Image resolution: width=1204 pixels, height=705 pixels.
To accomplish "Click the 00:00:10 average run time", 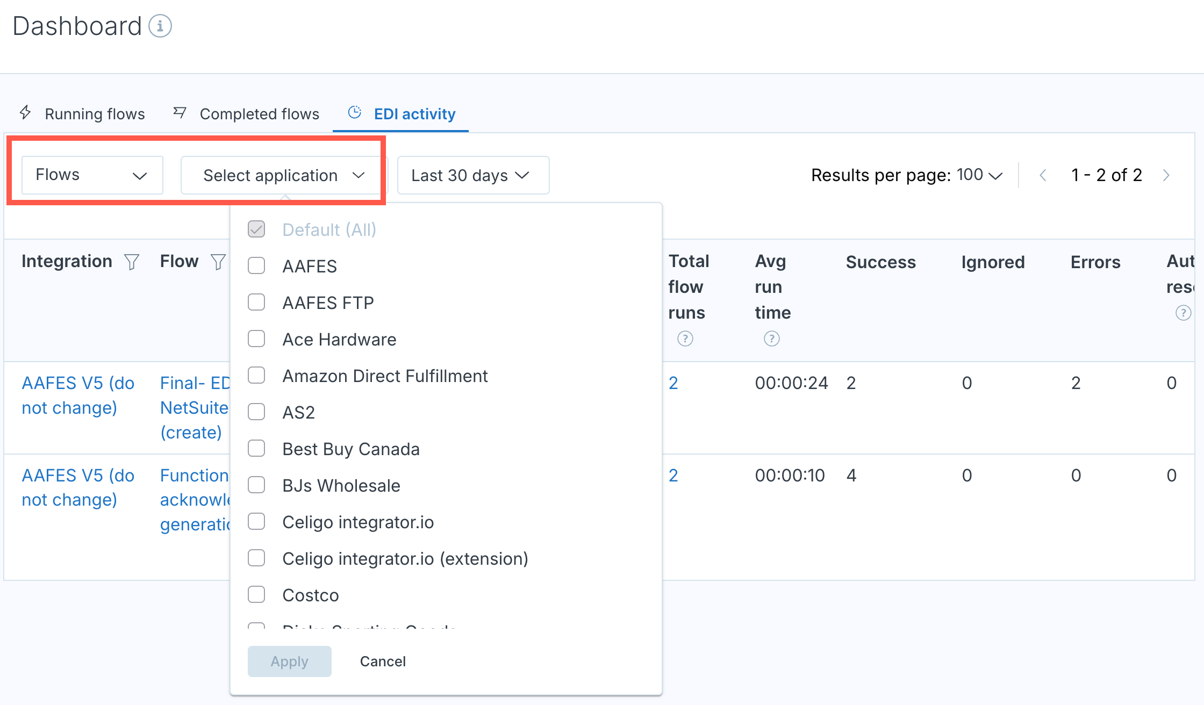I will point(790,475).
